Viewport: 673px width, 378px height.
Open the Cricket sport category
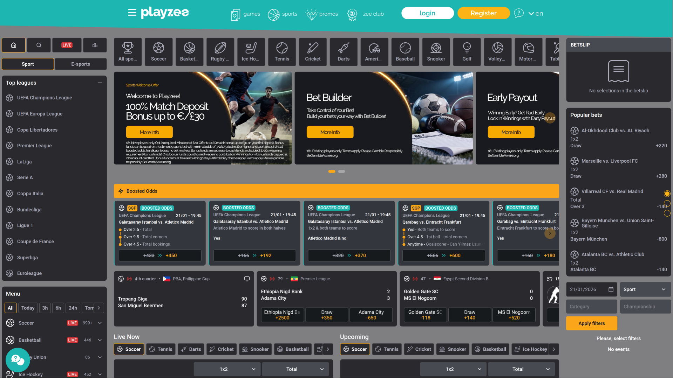point(312,51)
